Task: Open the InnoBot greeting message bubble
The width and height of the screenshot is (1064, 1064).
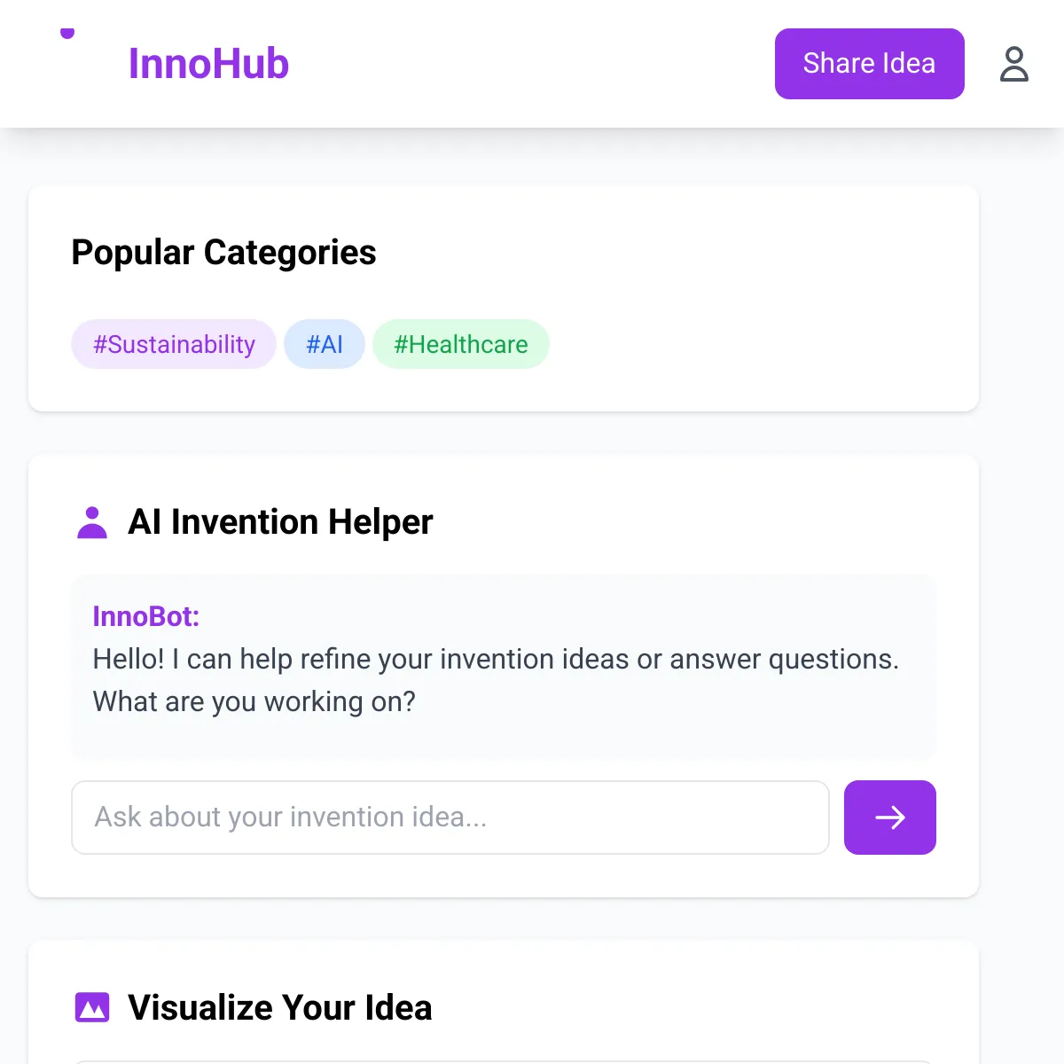Action: point(504,667)
